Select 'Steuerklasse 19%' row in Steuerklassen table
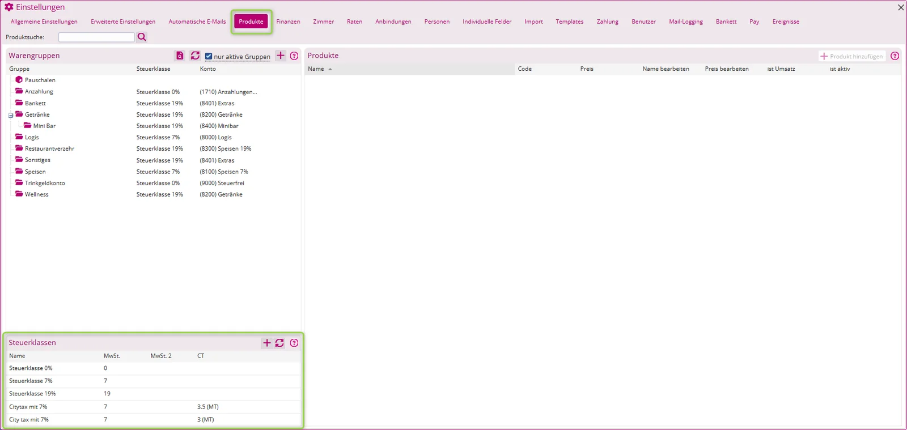This screenshot has height=430, width=907. 154,394
